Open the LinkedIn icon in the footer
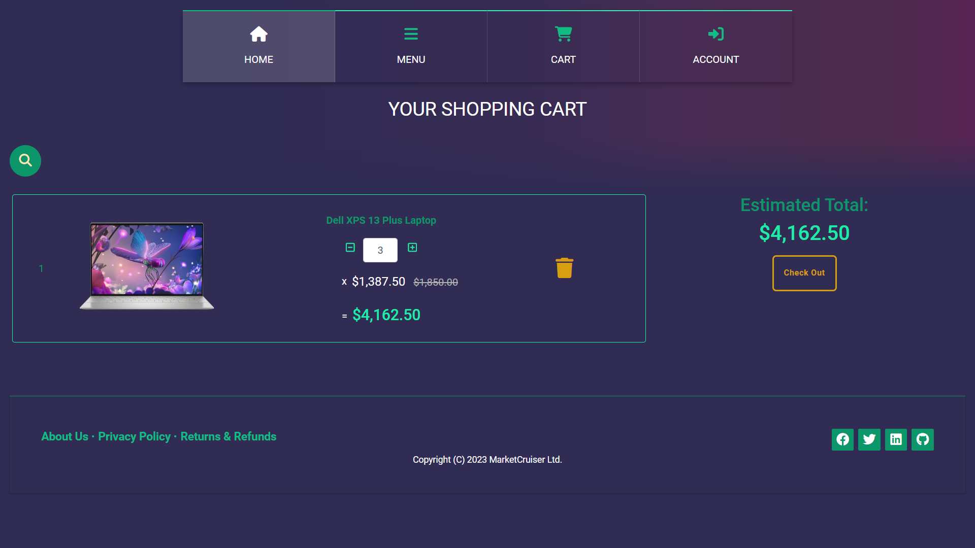975x548 pixels. [x=896, y=439]
